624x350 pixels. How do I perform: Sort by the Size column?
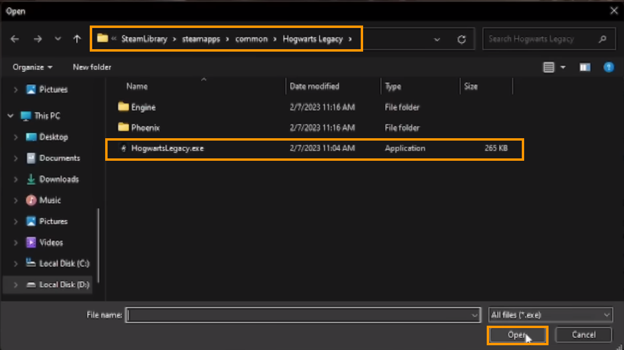(x=471, y=86)
